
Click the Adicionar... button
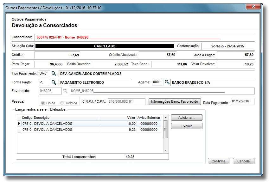187,118
